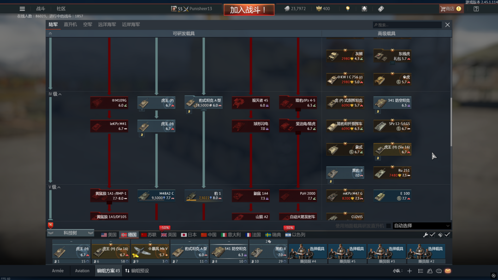Viewport: 498px width, 280px height.
Task: Open the orange mail envelope icon
Action: point(448,271)
